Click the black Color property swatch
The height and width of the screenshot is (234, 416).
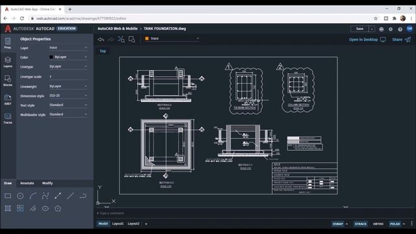(x=51, y=57)
